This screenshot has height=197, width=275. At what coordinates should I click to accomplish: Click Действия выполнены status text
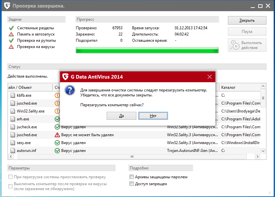pos(28,76)
